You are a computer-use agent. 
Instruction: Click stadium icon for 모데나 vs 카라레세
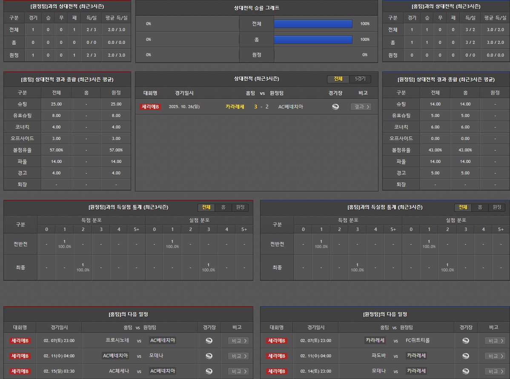point(466,371)
